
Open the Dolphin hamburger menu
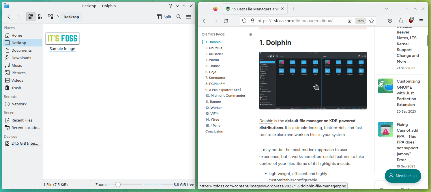click(189, 17)
